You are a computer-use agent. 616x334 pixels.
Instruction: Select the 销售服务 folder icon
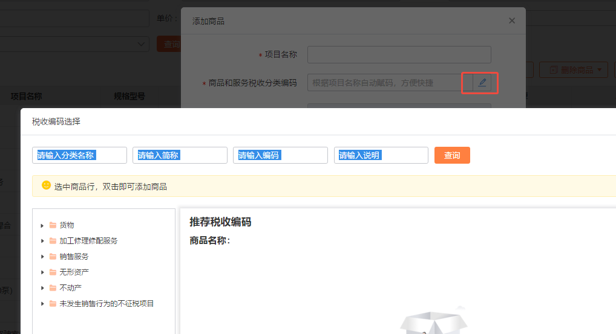pos(53,256)
